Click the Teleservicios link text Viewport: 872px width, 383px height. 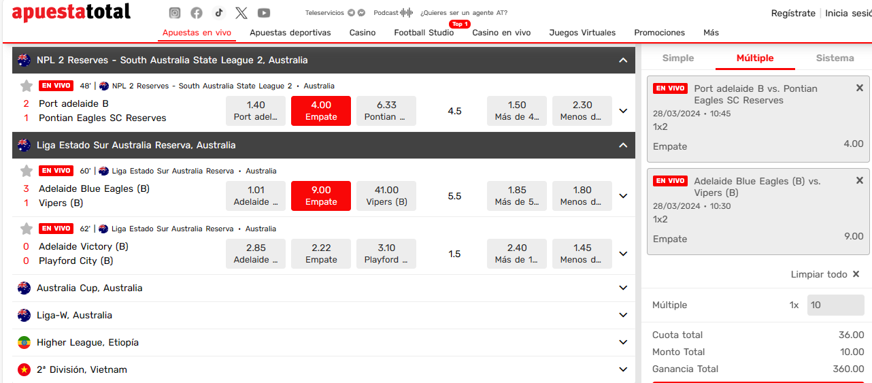(x=324, y=13)
